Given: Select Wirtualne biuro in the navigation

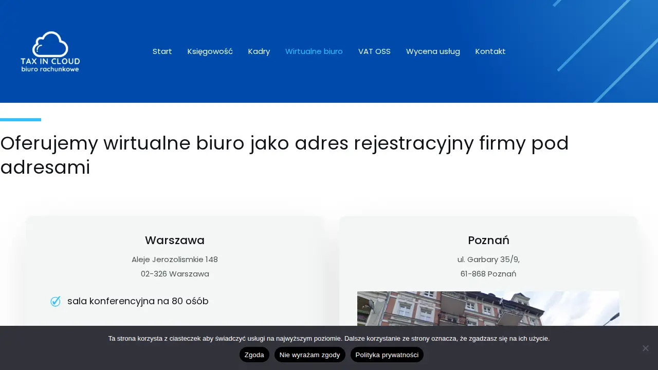Looking at the screenshot, I should click(314, 51).
